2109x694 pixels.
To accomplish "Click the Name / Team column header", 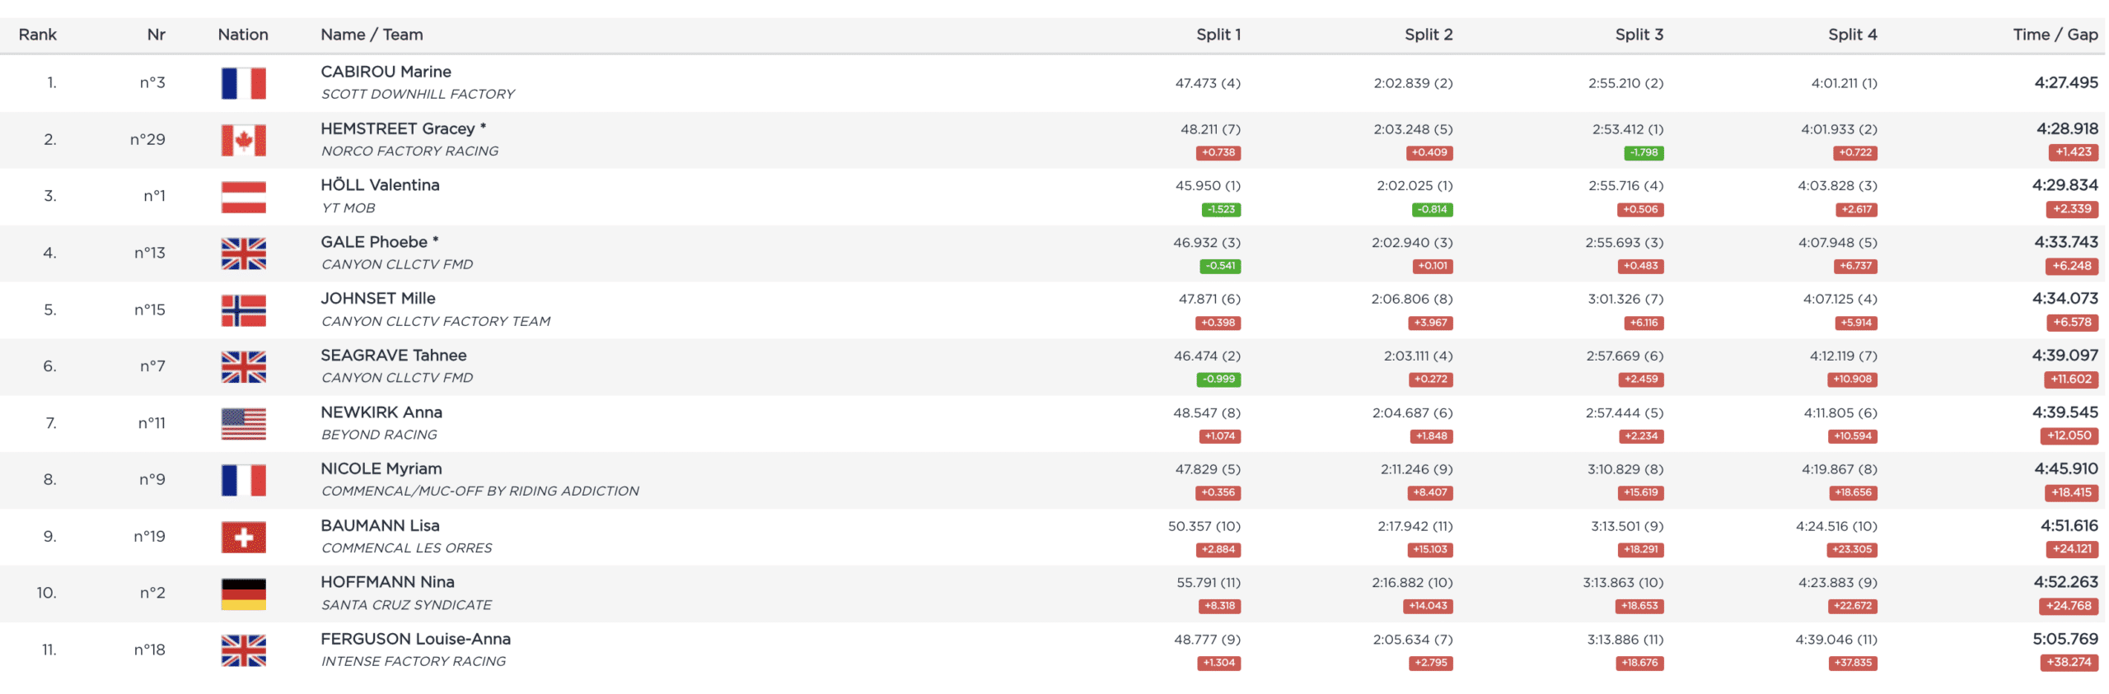I will coord(372,35).
